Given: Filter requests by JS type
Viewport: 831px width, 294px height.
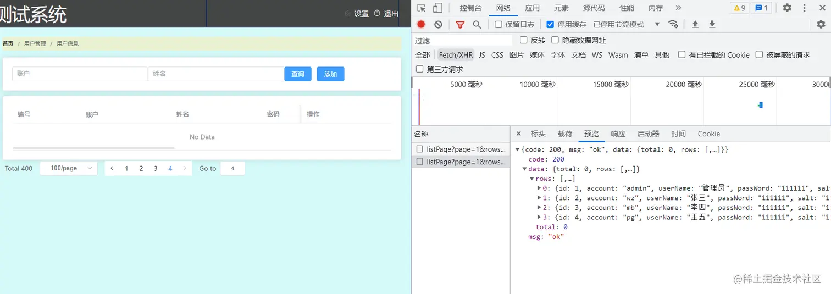Looking at the screenshot, I should (482, 55).
